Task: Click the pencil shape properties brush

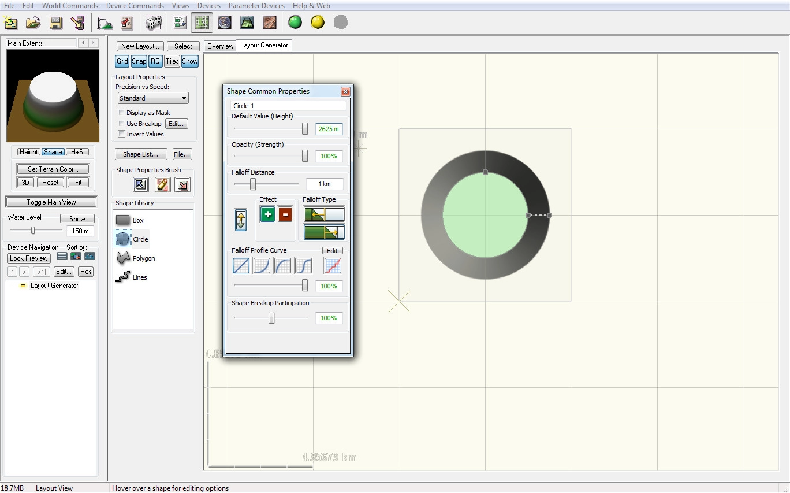Action: click(x=163, y=185)
